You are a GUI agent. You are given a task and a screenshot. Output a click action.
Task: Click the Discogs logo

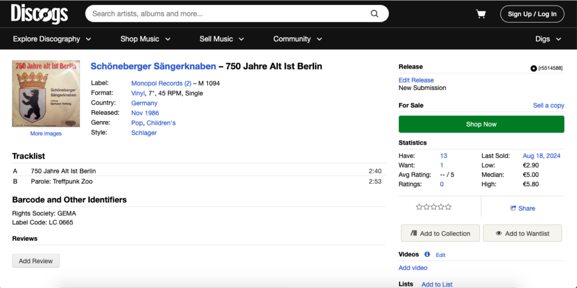(x=39, y=14)
